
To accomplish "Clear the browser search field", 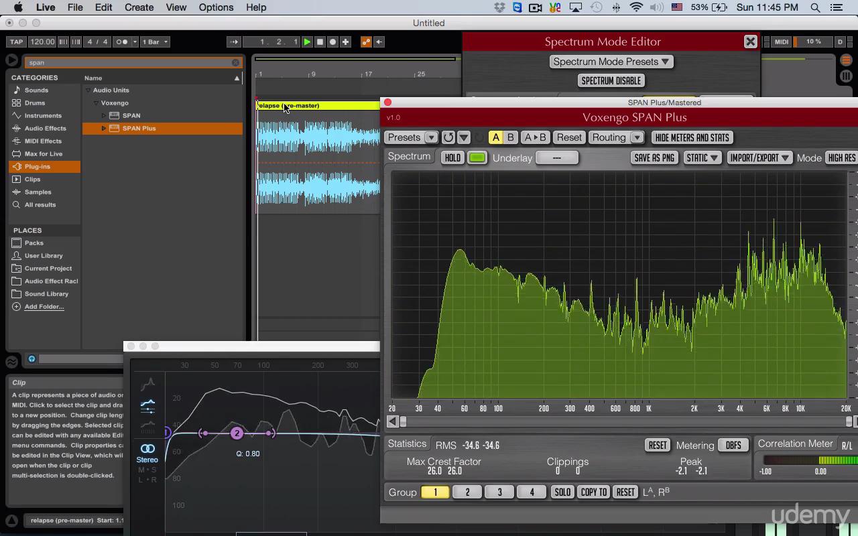I will pos(235,62).
